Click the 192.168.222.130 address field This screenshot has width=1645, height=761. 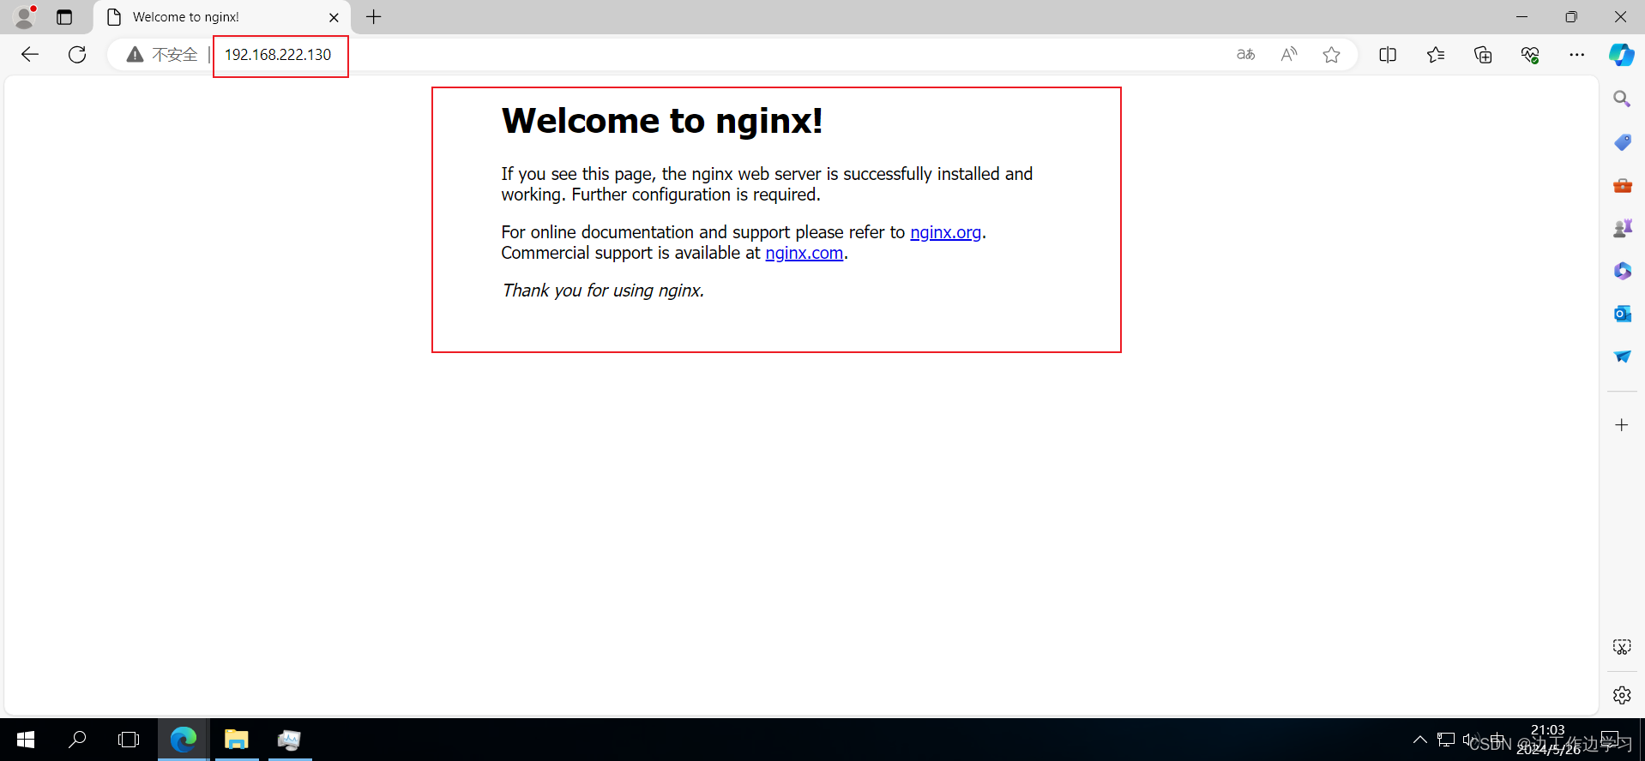point(278,55)
